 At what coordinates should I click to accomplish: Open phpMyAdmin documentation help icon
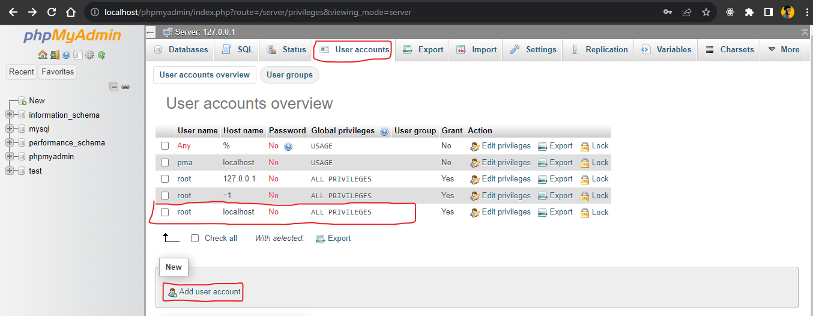66,55
